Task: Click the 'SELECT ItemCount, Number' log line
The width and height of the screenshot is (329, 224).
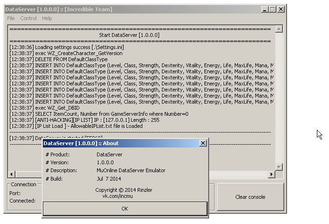Action: [99, 114]
